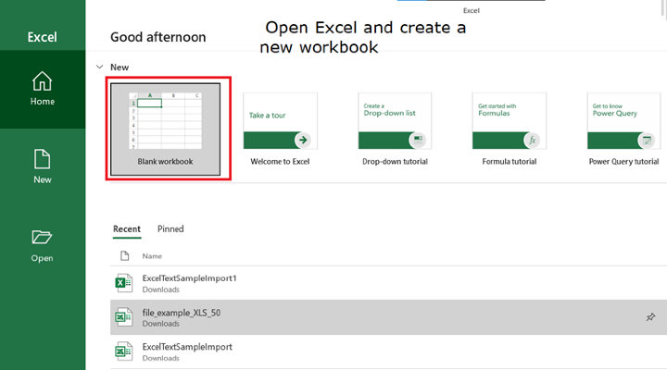The height and width of the screenshot is (370, 667).
Task: Pin file_example_XLS_50 using the pin icon
Action: (x=650, y=317)
